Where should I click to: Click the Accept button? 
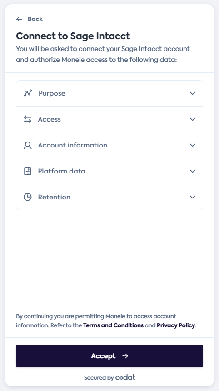(109, 356)
